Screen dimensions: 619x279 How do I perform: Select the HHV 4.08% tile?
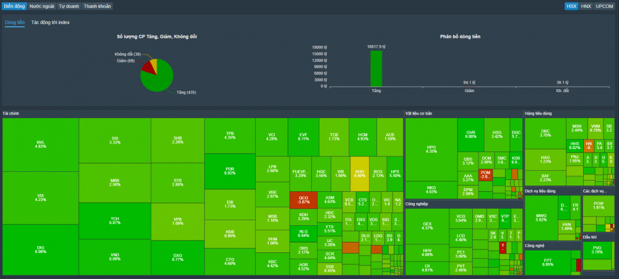pos(427,252)
